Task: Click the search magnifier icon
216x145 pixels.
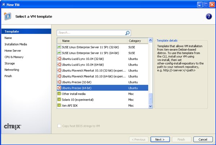Action: tap(127, 33)
